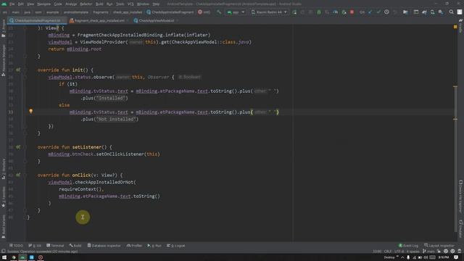The height and width of the screenshot is (261, 464).
Task: Click the override gutter icon beside init()
Action: pyautogui.click(x=18, y=70)
